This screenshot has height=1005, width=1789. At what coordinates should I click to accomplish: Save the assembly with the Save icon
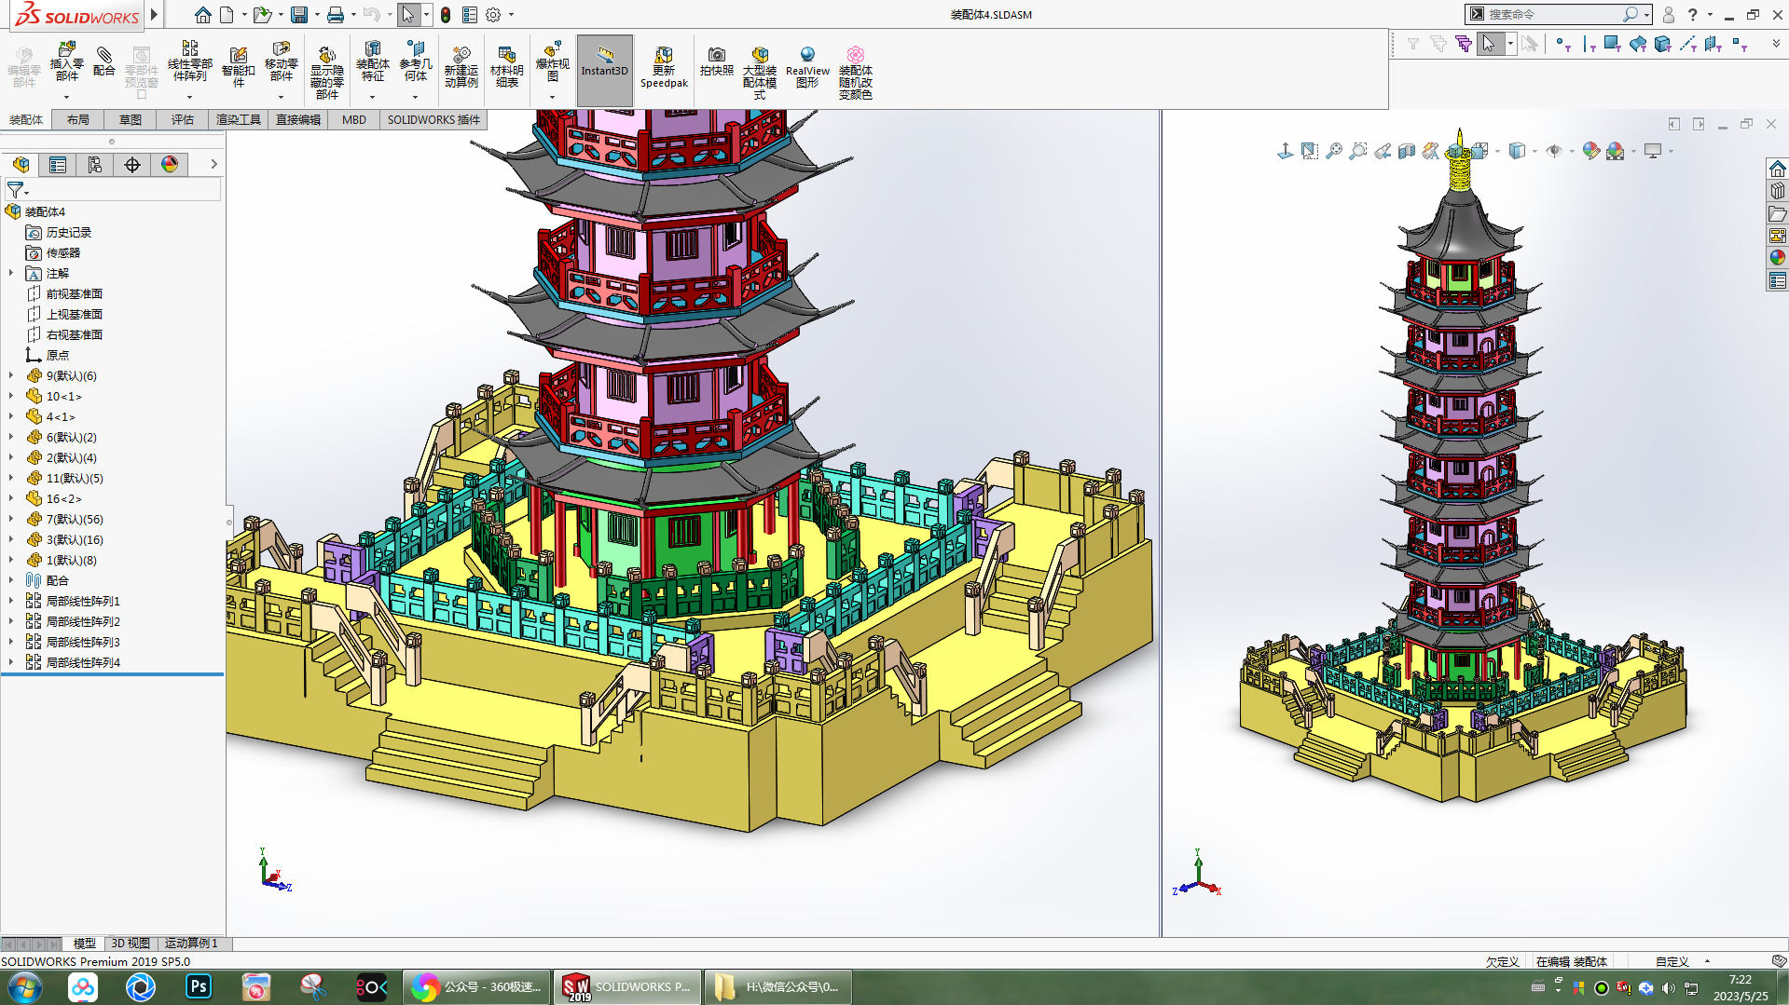pos(298,15)
